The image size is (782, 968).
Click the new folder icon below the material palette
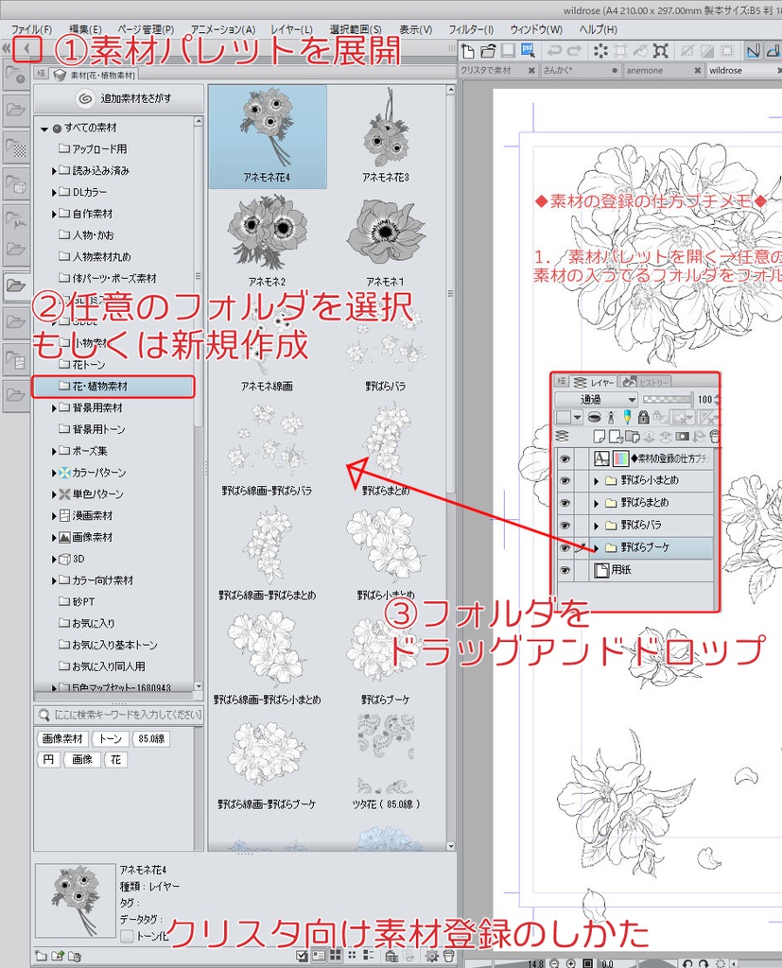(x=42, y=956)
